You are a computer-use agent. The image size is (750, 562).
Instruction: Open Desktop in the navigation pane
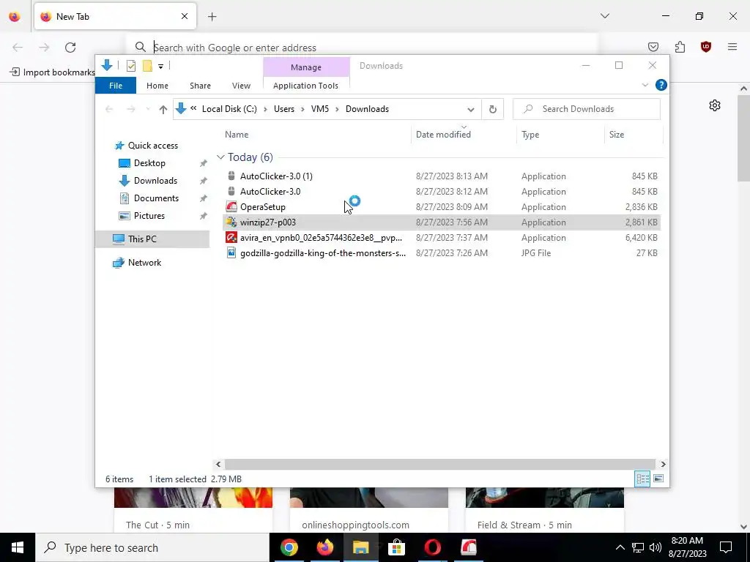coord(149,163)
